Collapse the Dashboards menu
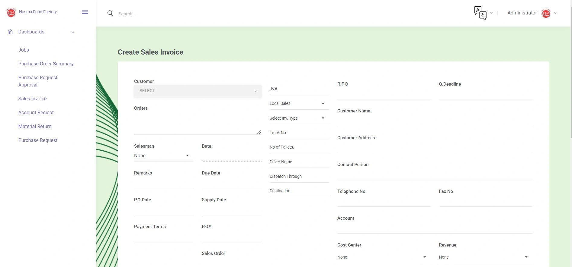 [73, 32]
